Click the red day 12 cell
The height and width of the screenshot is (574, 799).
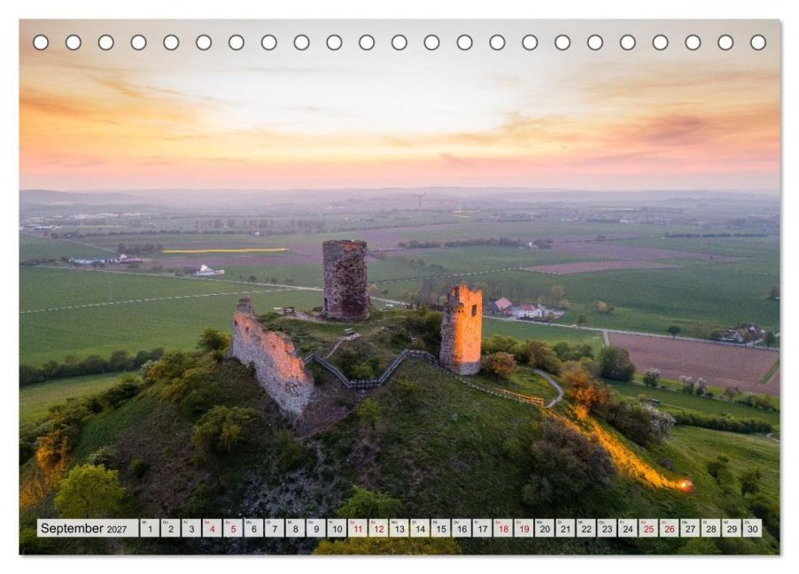pos(378,528)
